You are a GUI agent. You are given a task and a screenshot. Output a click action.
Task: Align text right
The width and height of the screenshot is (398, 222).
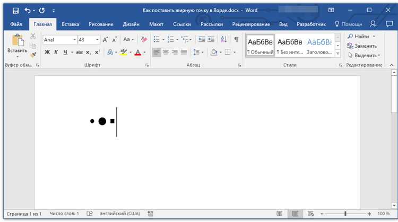click(175, 52)
